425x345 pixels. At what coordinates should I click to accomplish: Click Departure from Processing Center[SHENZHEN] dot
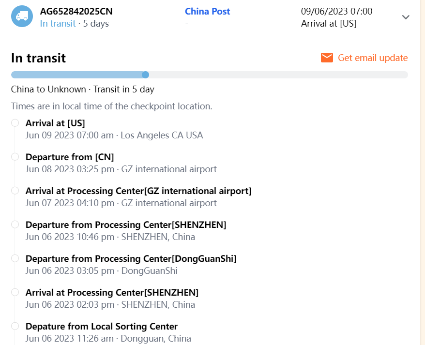tap(15, 225)
